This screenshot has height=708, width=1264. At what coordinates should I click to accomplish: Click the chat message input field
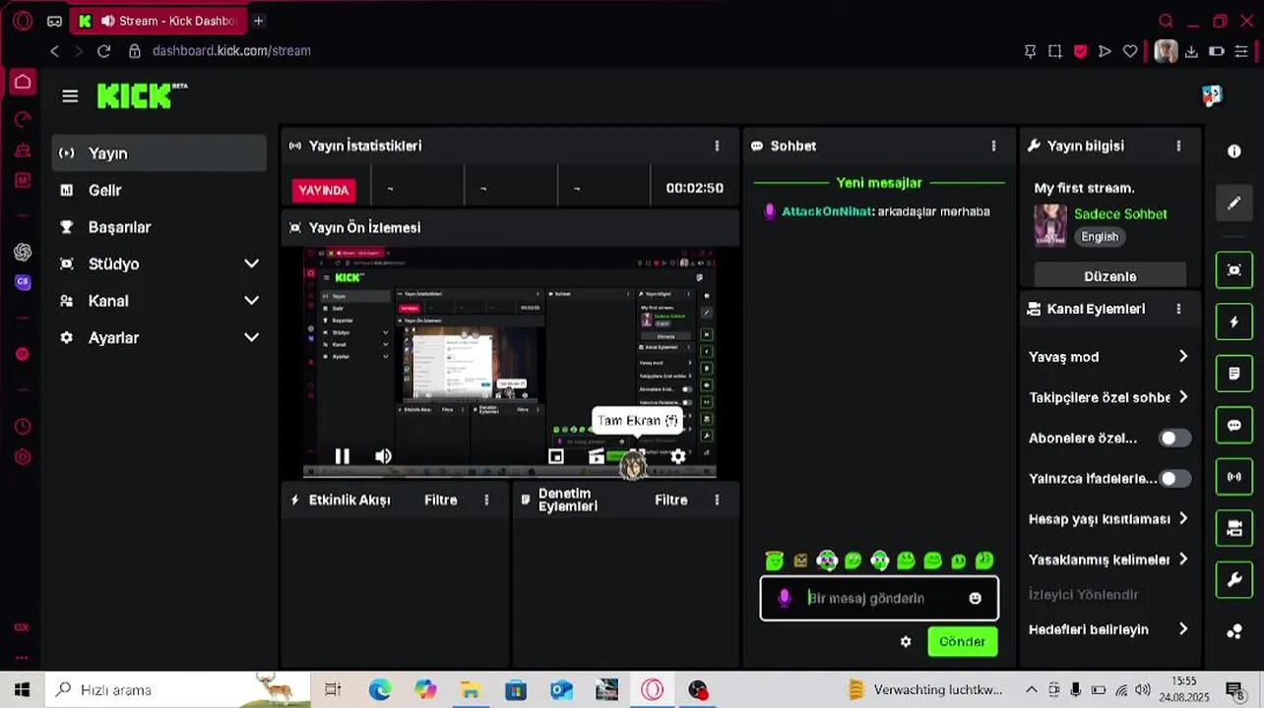point(879,598)
